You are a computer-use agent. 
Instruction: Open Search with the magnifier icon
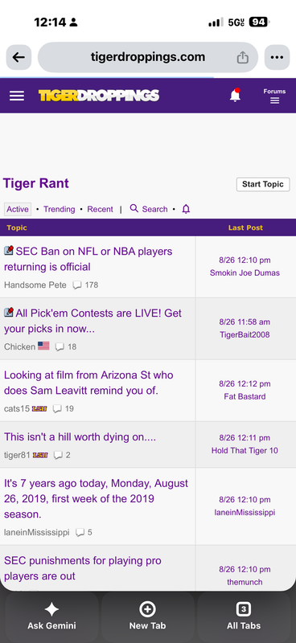pyautogui.click(x=149, y=209)
